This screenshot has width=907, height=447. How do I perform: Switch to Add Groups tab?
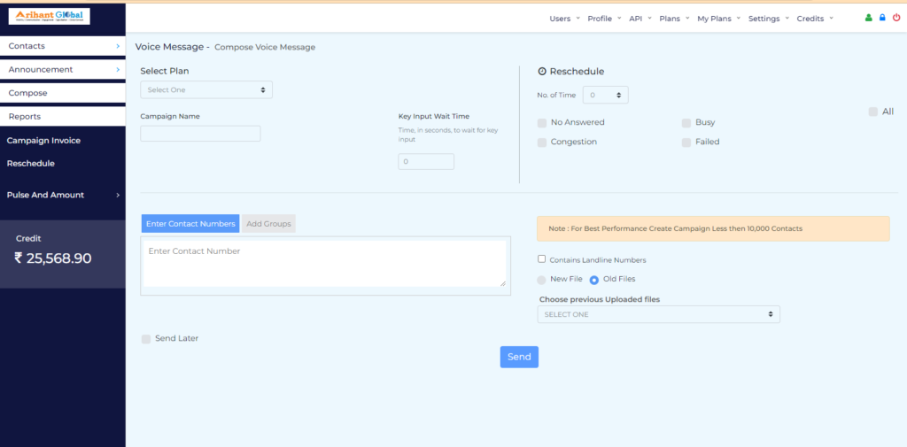pyautogui.click(x=268, y=224)
